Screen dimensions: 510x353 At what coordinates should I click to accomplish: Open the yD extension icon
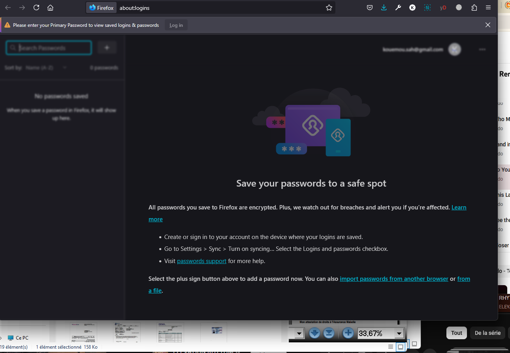[443, 7]
